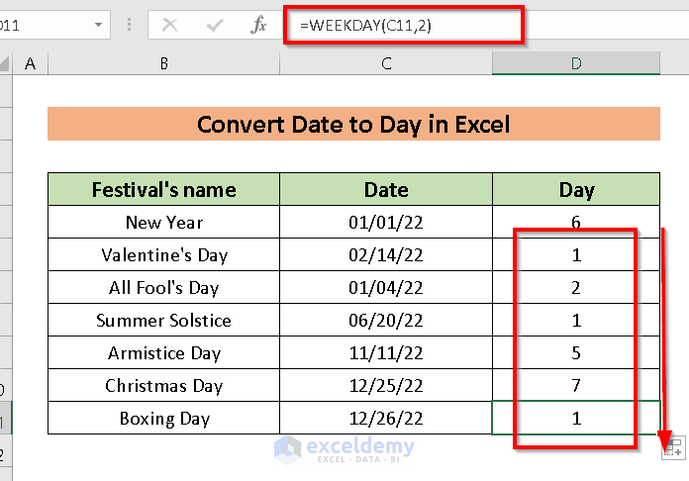
Task: Open the Auto Fill Options icon
Action: click(672, 447)
